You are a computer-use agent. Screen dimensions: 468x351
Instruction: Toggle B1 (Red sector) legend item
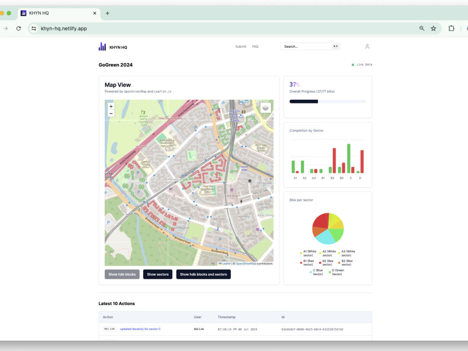[x=308, y=263]
